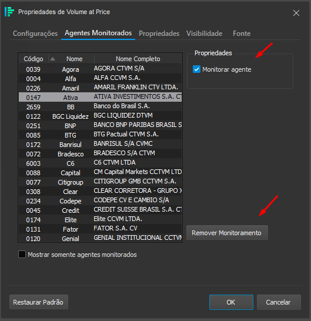Select the BANCO BNP PARIBAS BRASIL row
The height and width of the screenshot is (321, 311).
point(101,125)
